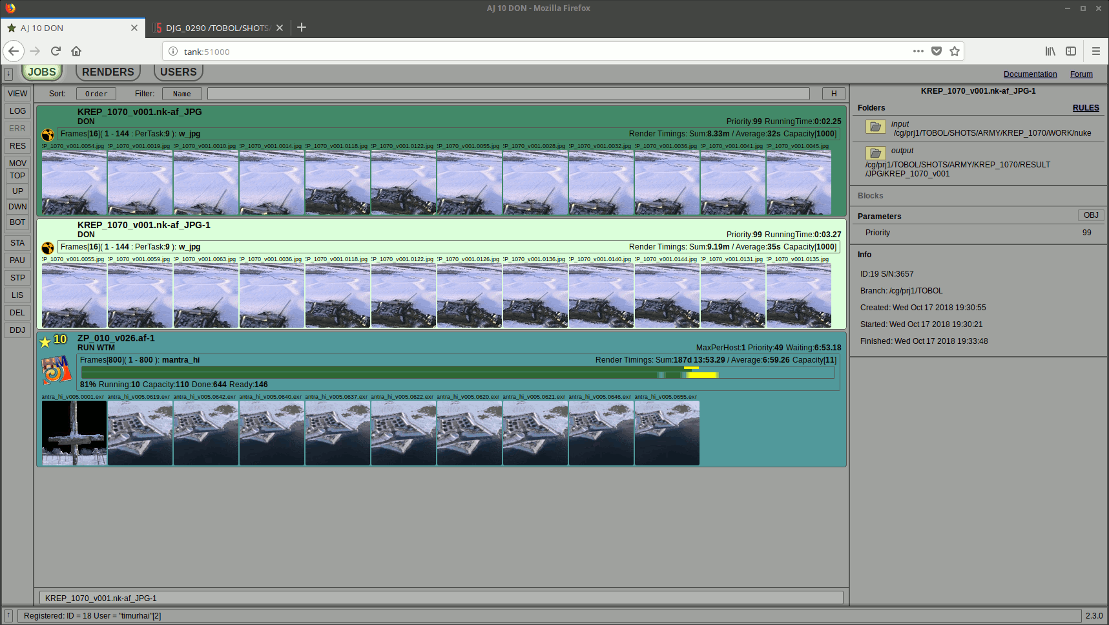Image resolution: width=1109 pixels, height=625 pixels.
Task: Click the yellow star on ZP_010 job
Action: click(x=45, y=342)
